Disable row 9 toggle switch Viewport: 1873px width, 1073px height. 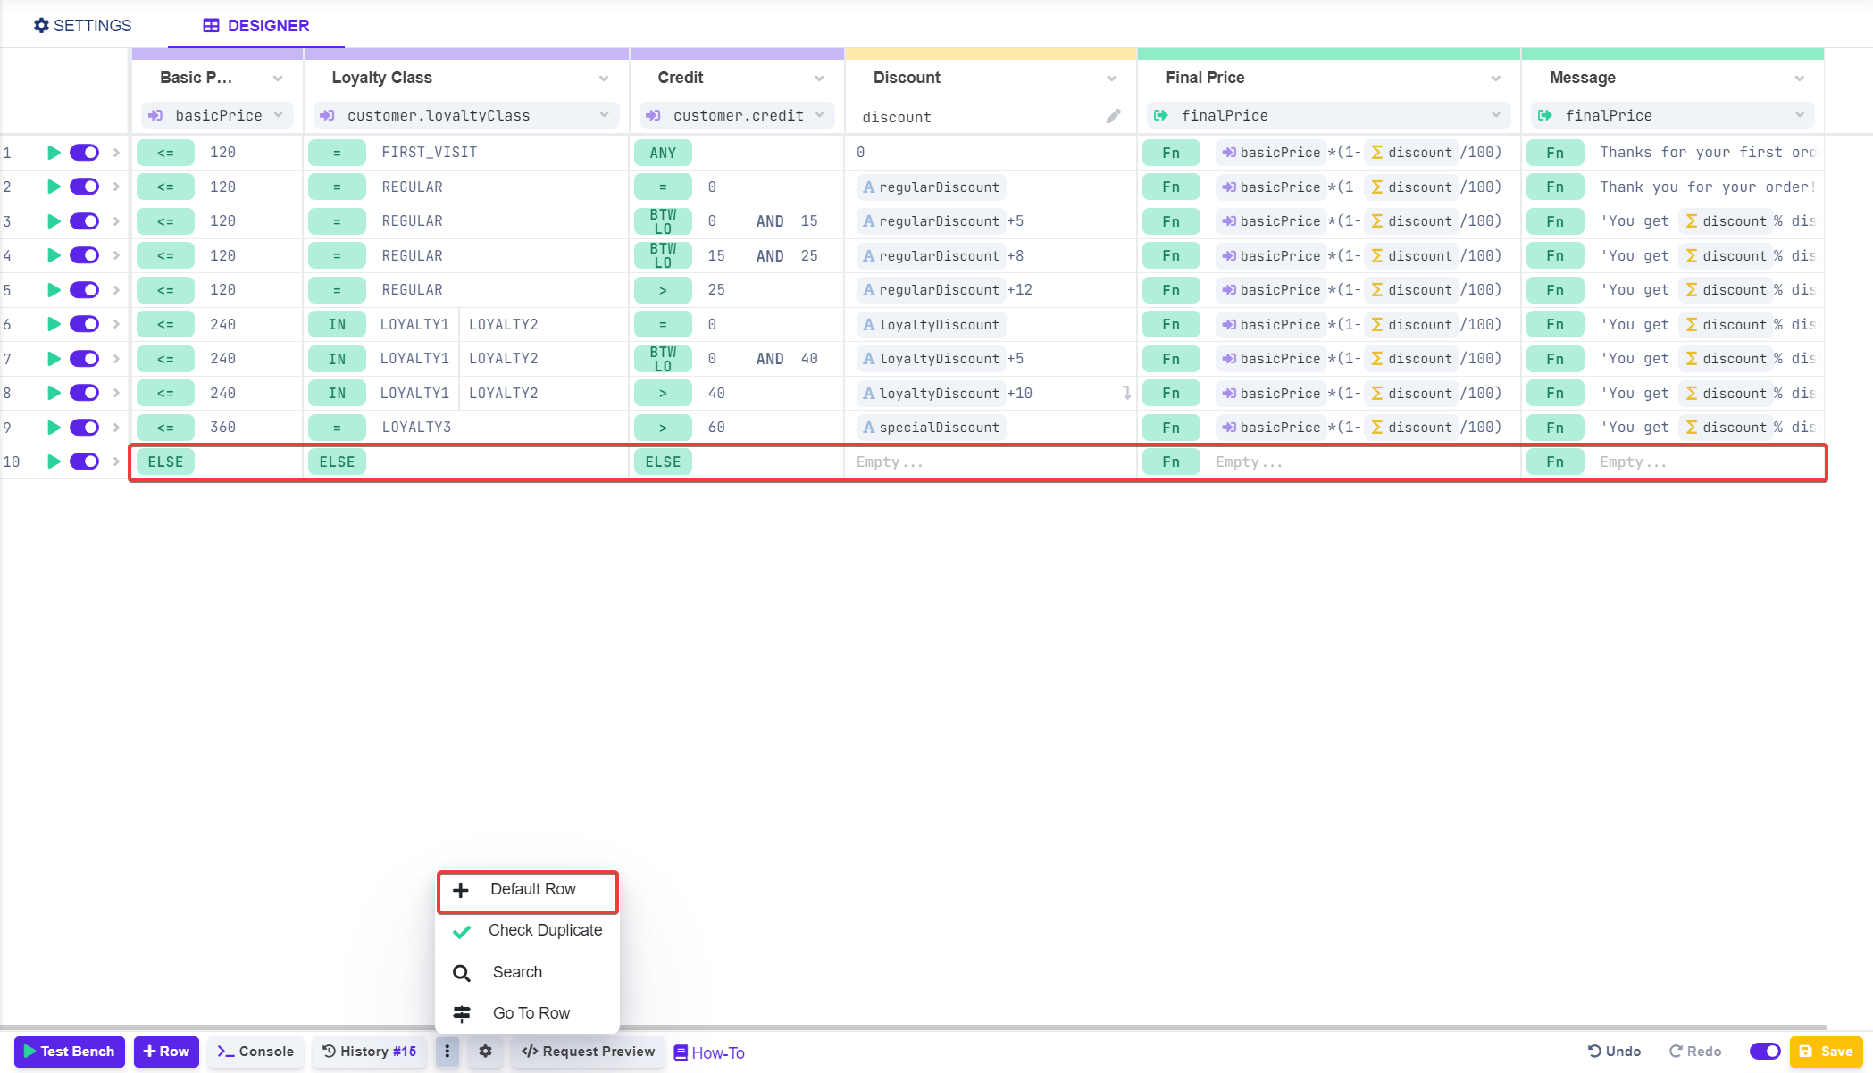point(85,428)
